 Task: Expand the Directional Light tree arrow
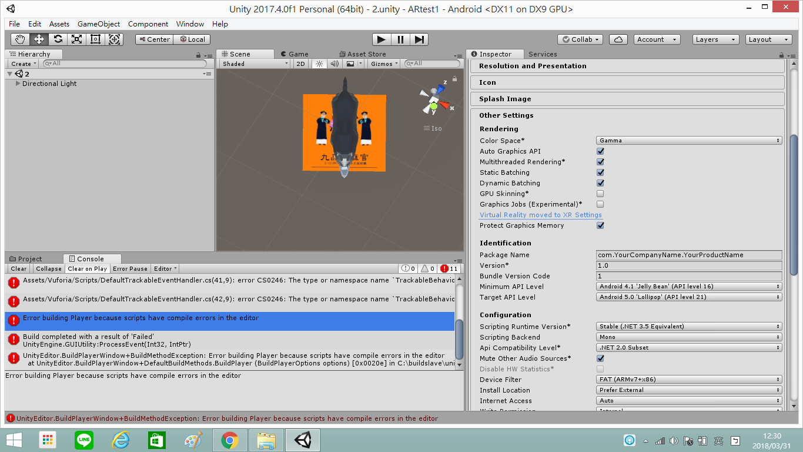(18, 84)
